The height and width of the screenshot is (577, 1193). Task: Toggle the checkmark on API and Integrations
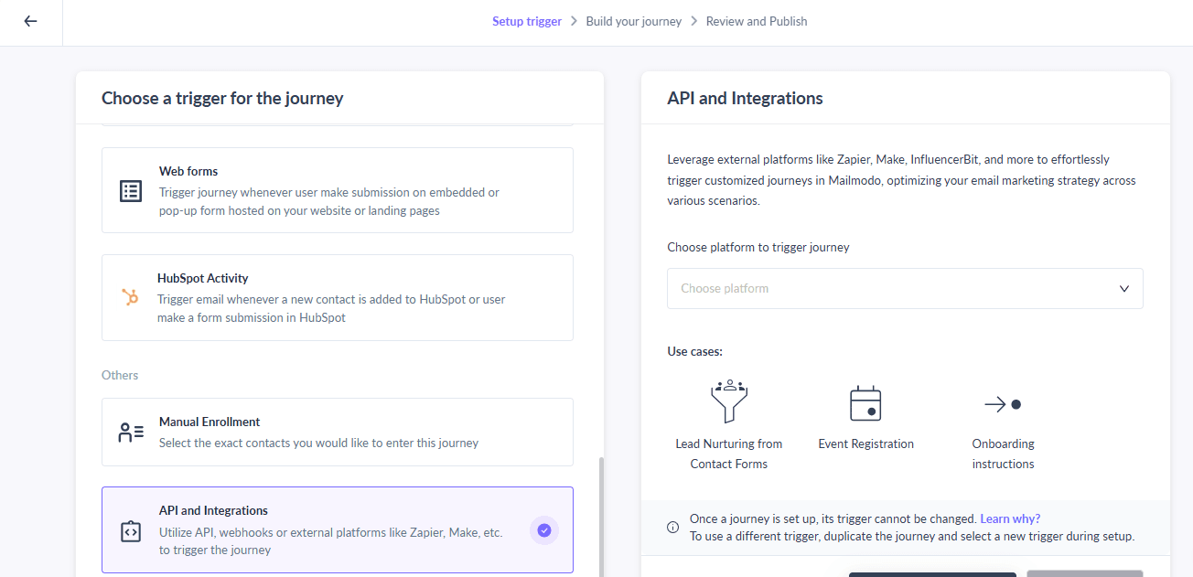tap(544, 530)
